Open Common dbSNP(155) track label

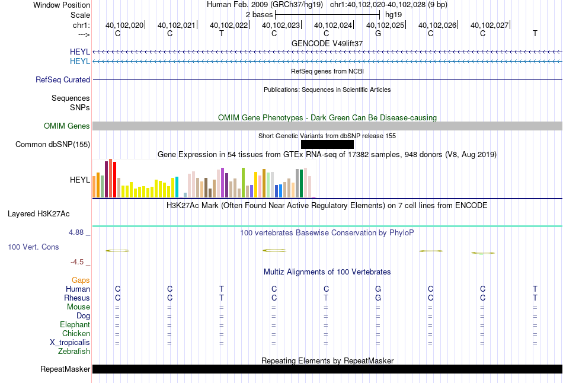[x=53, y=145]
